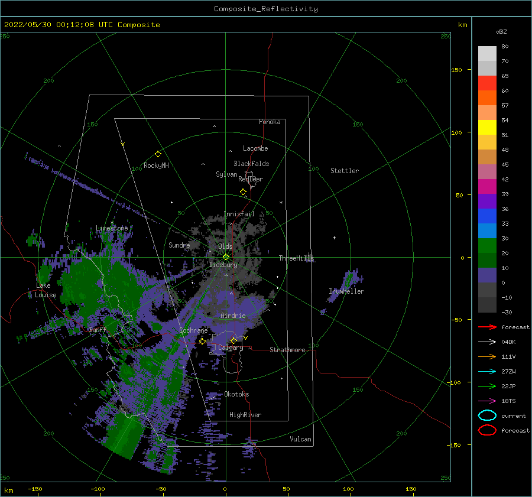Click the current legend text
The width and height of the screenshot is (532, 497).
pos(514,415)
